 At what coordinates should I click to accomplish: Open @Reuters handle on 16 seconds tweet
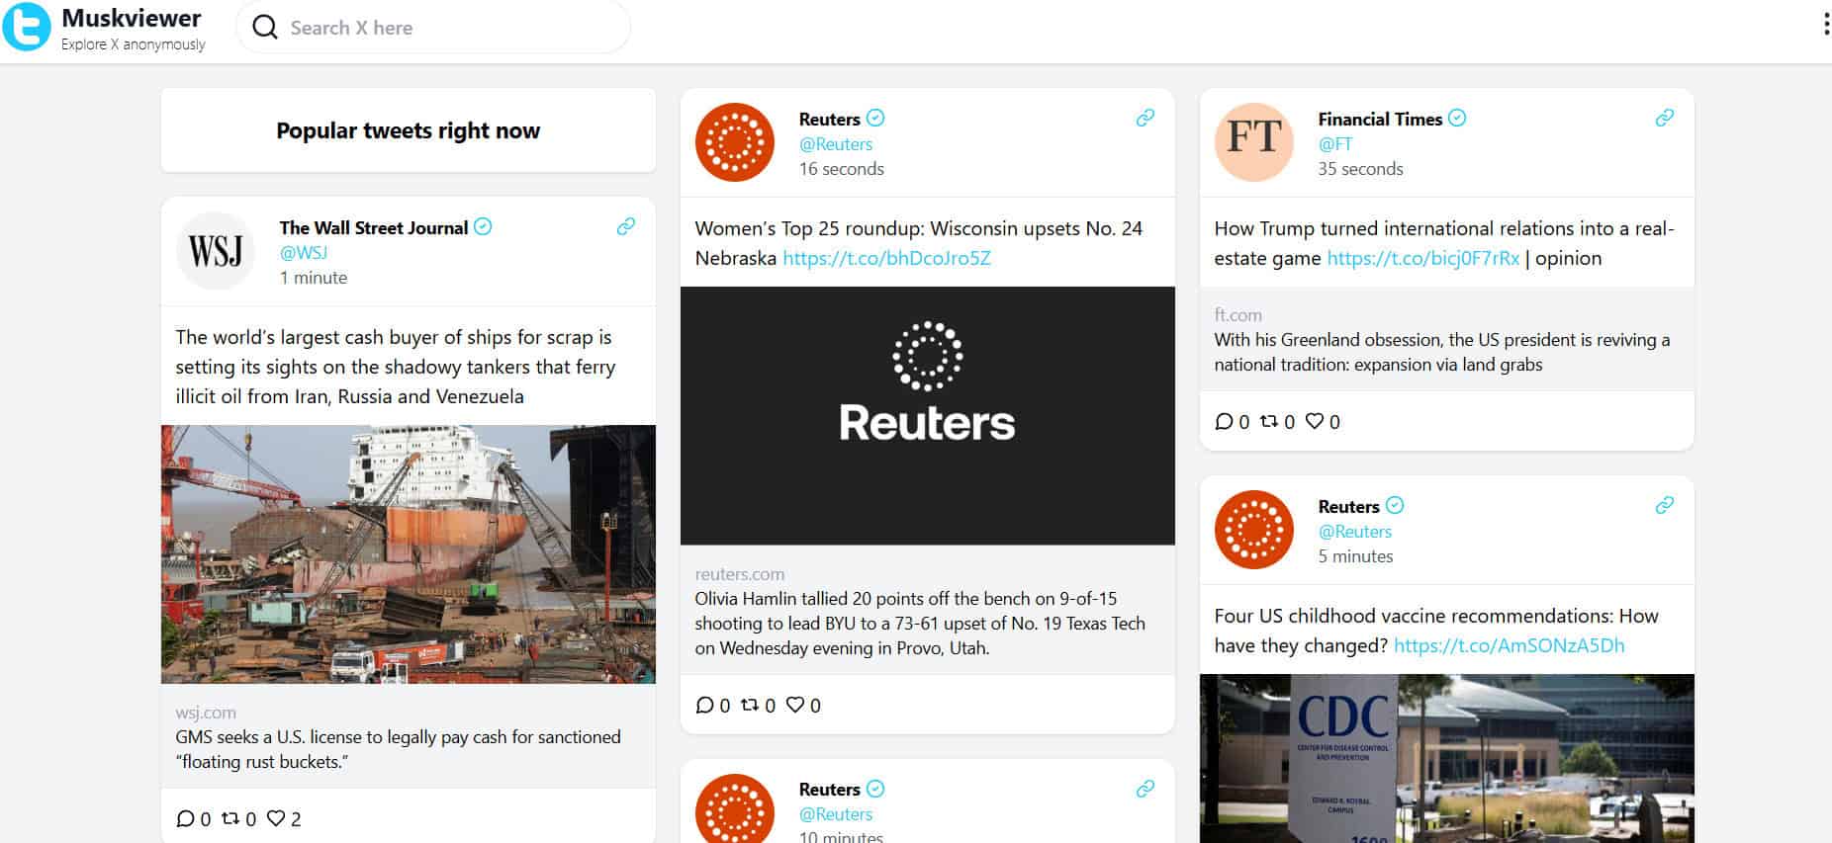click(x=836, y=143)
